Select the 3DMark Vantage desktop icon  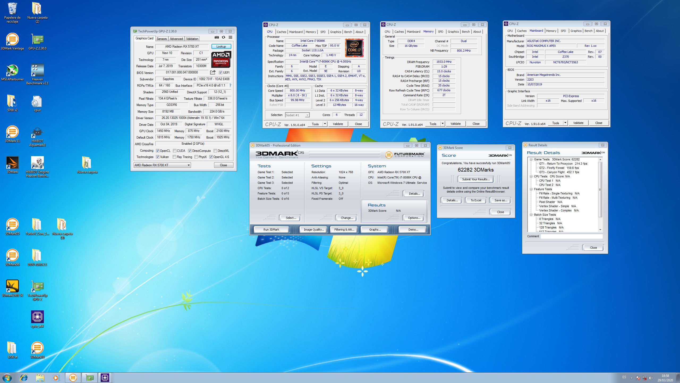[x=12, y=41]
